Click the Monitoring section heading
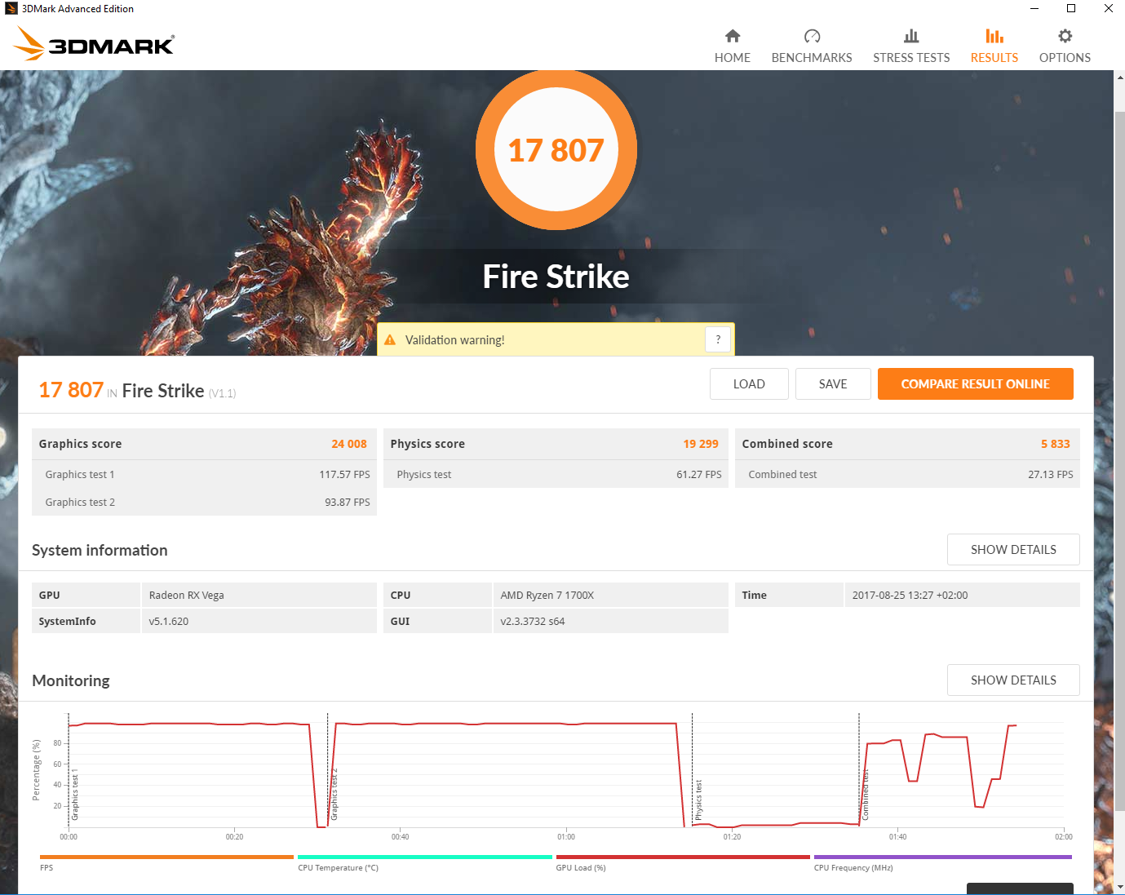 coord(71,680)
